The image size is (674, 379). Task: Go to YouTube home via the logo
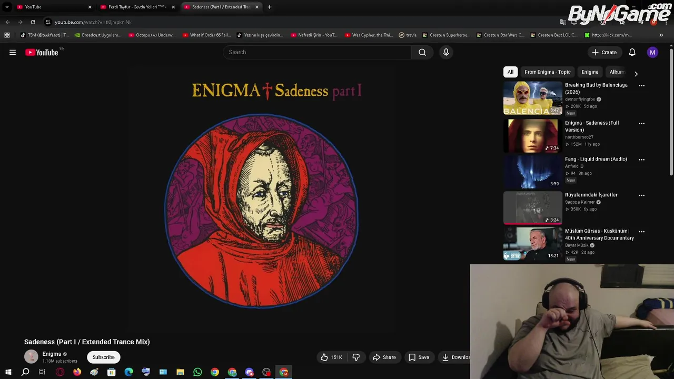pos(42,52)
